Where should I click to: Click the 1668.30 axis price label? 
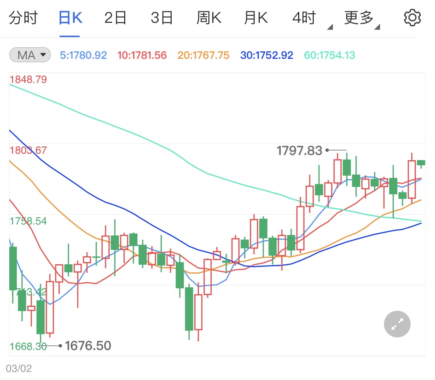pos(28,346)
